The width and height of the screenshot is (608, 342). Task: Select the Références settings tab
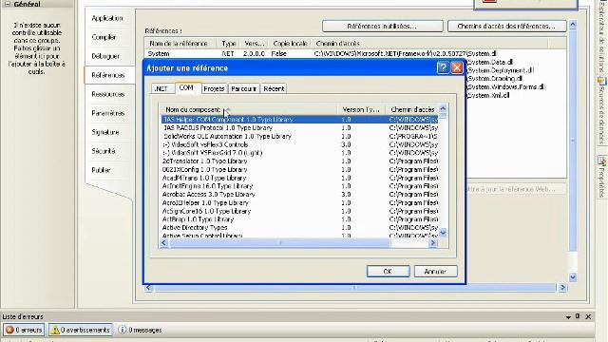(x=108, y=75)
